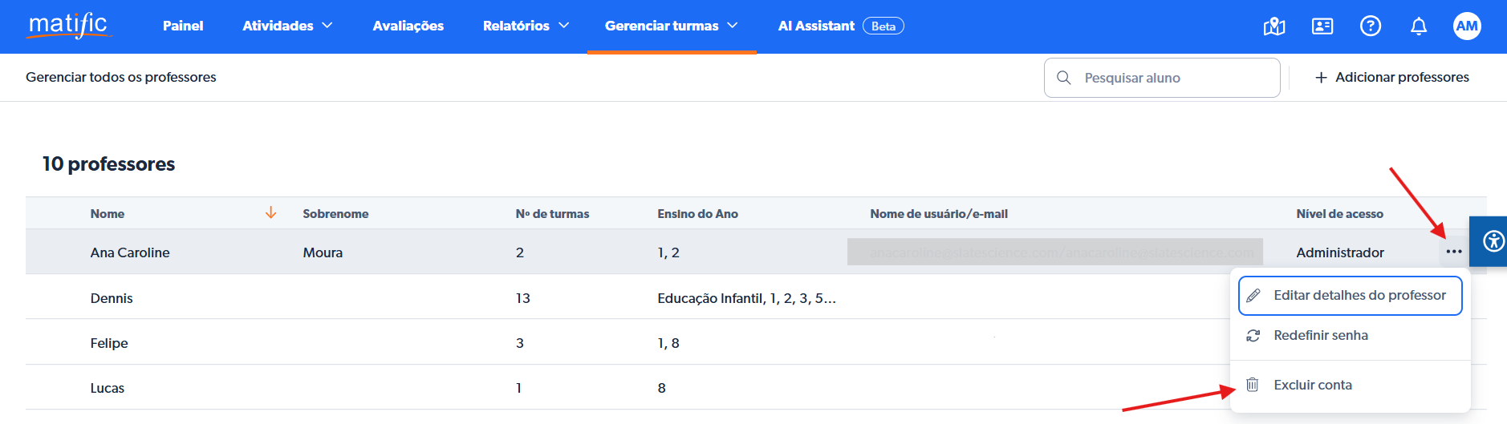Click the accessibility widget icon
The width and height of the screenshot is (1507, 424).
1493,240
